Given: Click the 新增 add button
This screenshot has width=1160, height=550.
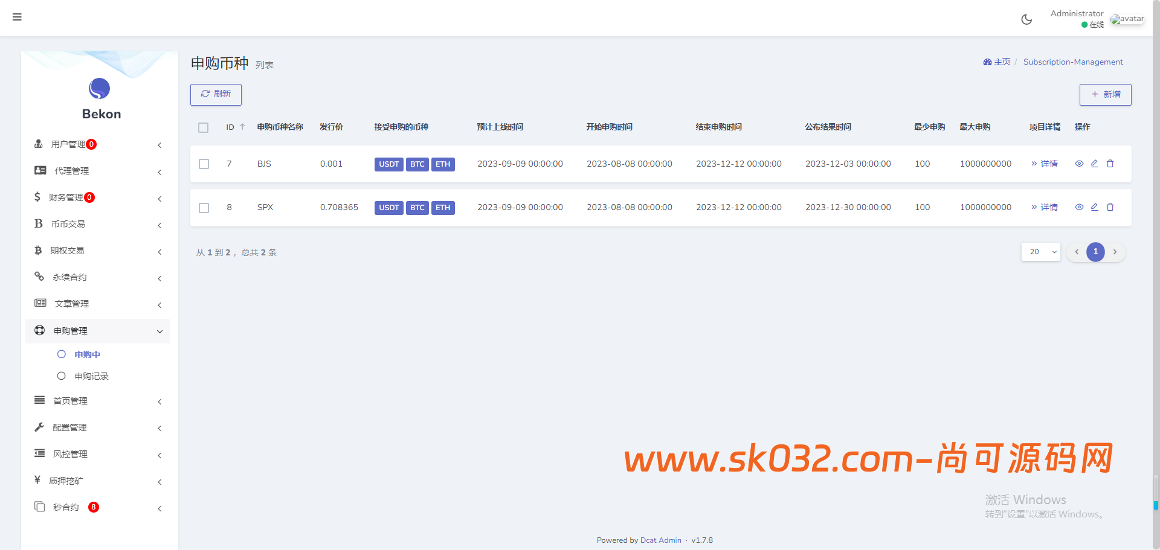Looking at the screenshot, I should 1105,94.
